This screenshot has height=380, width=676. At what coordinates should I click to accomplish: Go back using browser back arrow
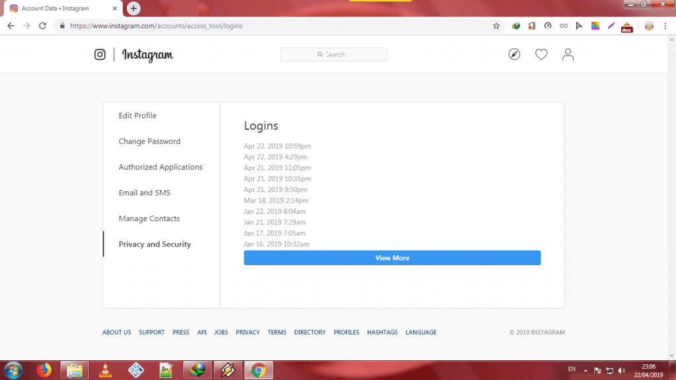point(11,26)
